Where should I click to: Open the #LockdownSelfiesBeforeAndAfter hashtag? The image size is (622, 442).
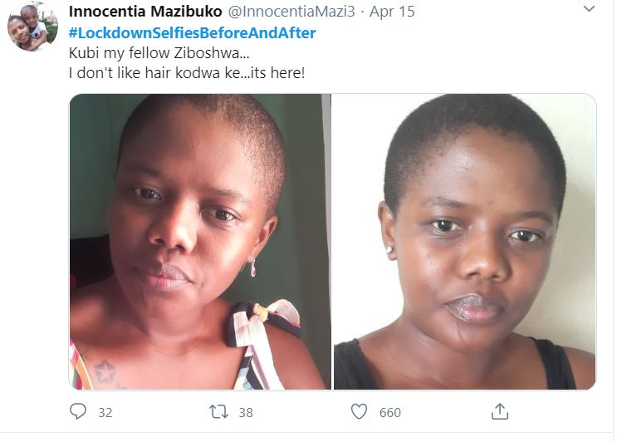[x=192, y=33]
